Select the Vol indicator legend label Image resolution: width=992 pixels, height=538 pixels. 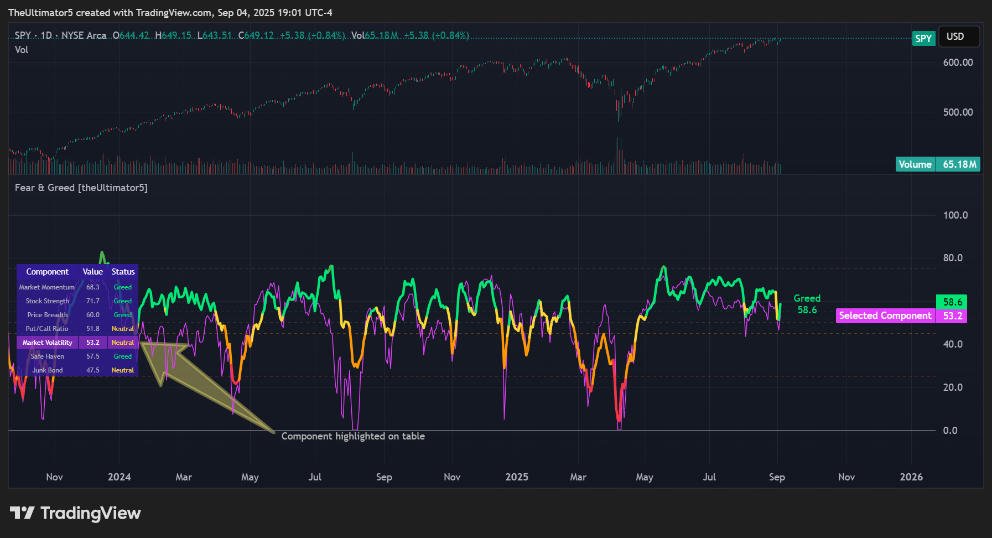tap(22, 50)
